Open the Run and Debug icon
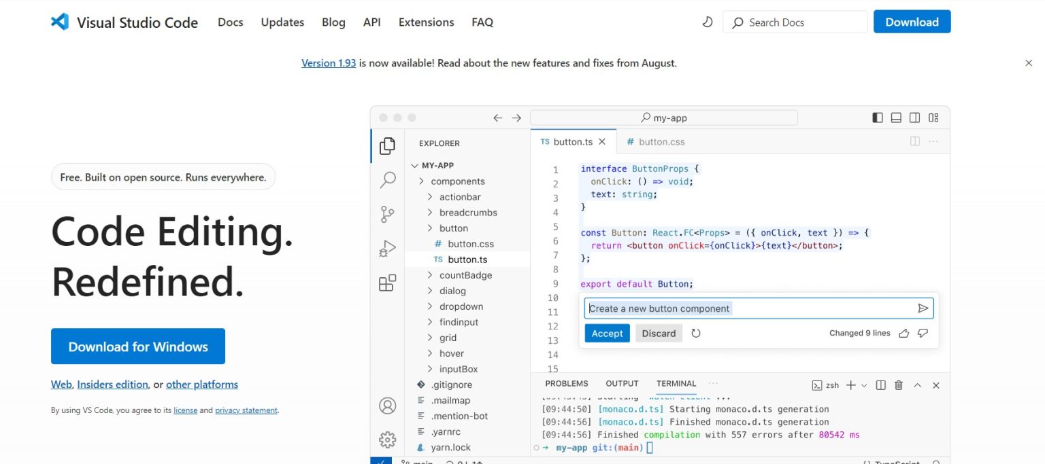This screenshot has width=1045, height=464. 387,249
